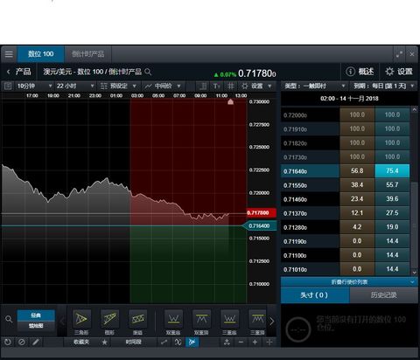The width and height of the screenshot is (420, 360).
Task: Go back to 产品 products list
Action: [x=19, y=72]
